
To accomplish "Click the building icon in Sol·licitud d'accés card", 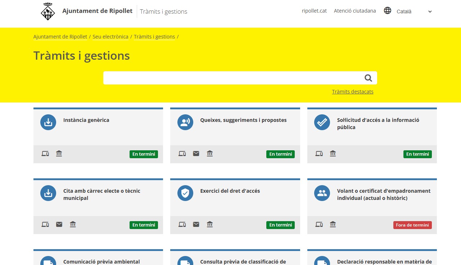I will coord(333,154).
